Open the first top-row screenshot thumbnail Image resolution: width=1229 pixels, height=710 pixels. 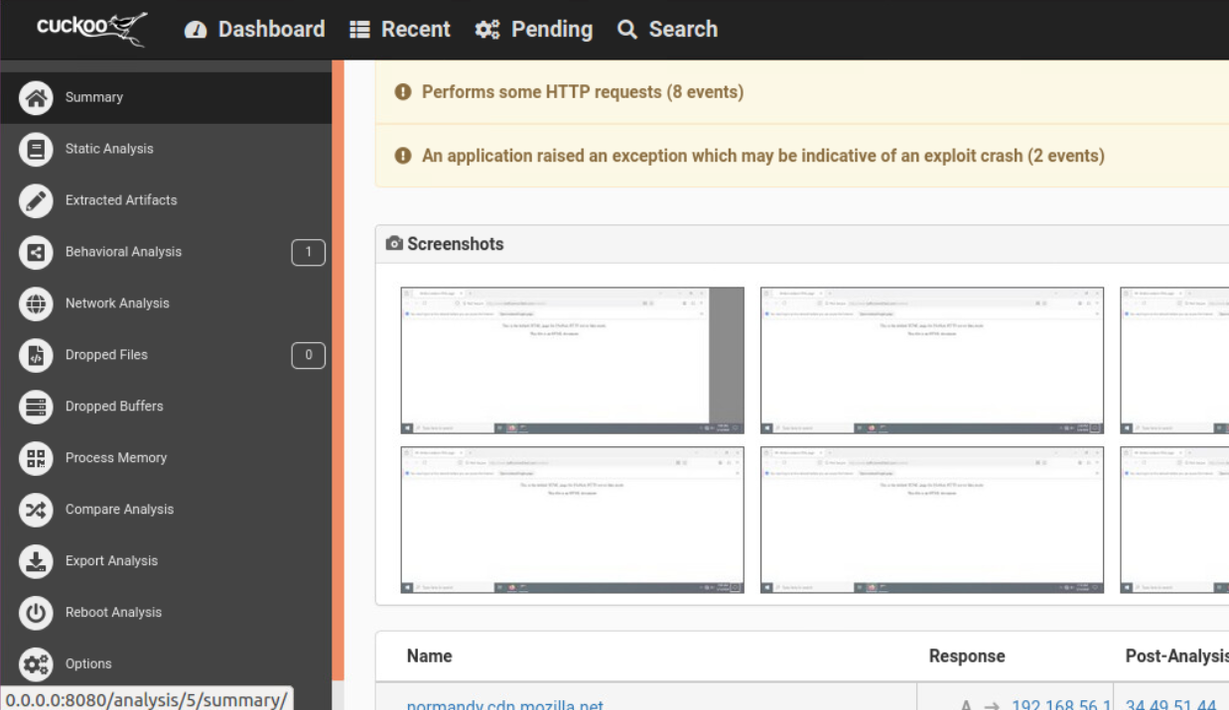pos(572,361)
